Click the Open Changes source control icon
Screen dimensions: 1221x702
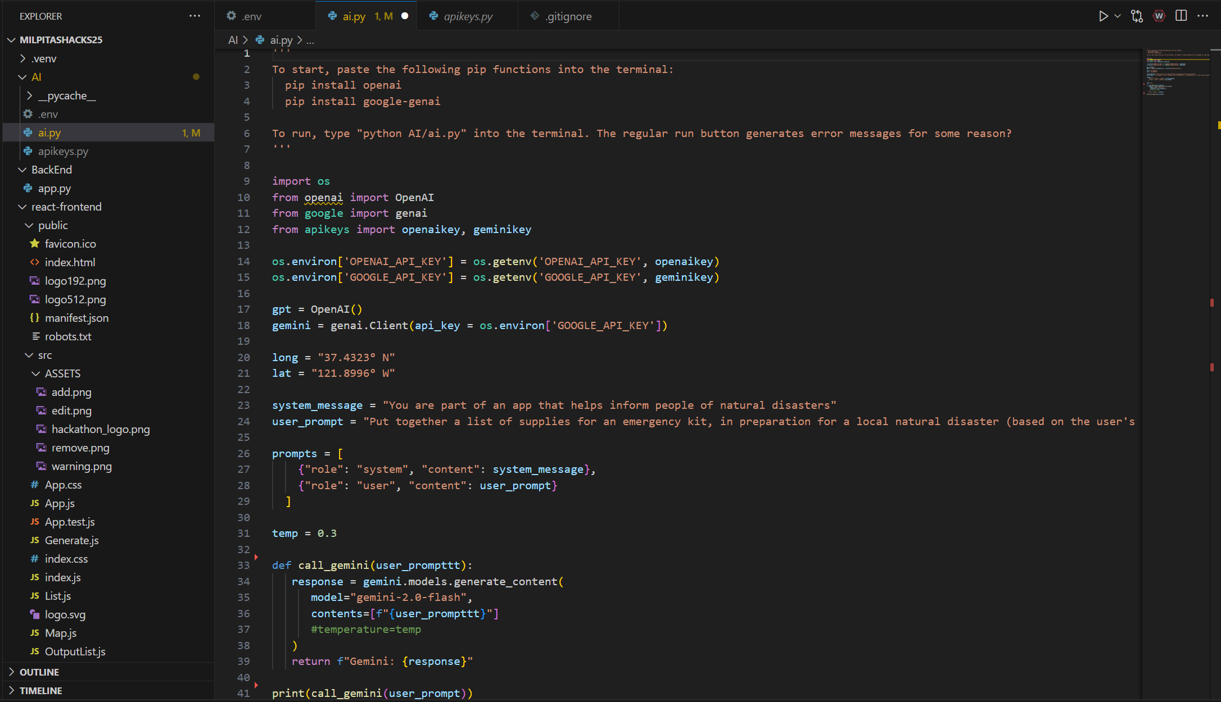pos(1137,16)
